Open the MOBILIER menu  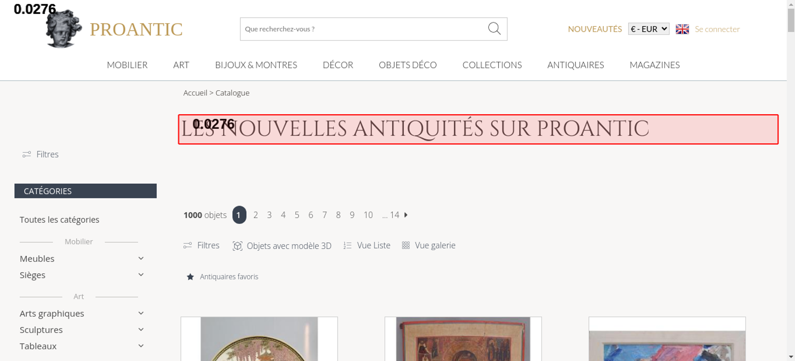click(127, 65)
